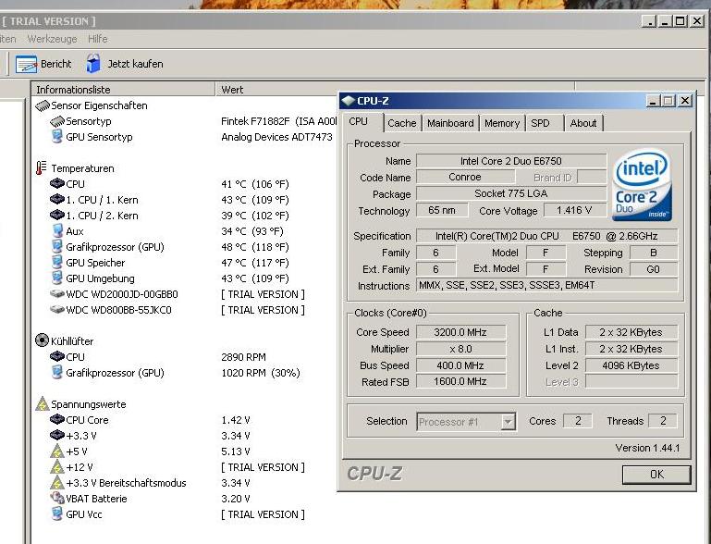Click the CPU fan chip icon
711x544 pixels.
click(57, 356)
